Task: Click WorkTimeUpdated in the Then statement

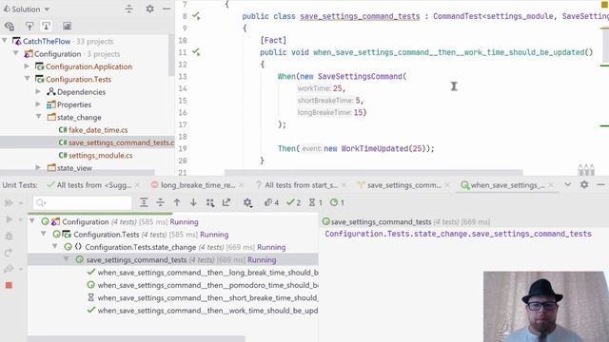Action: tap(374, 148)
